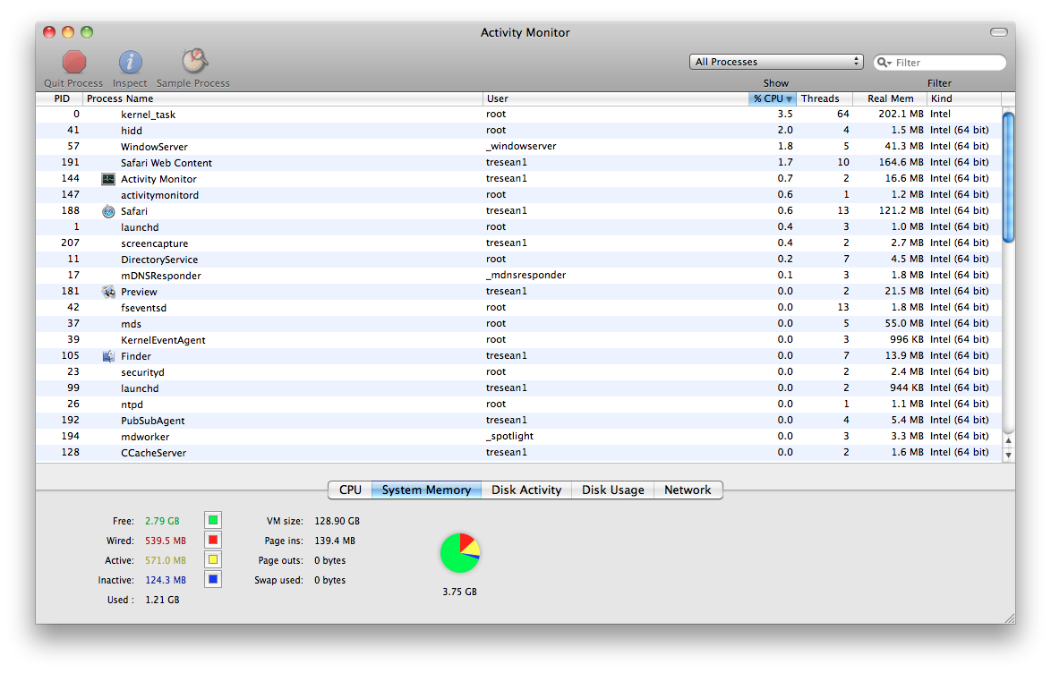Click the green Free memory color swatch
Screen dimensions: 1051x673
click(213, 520)
